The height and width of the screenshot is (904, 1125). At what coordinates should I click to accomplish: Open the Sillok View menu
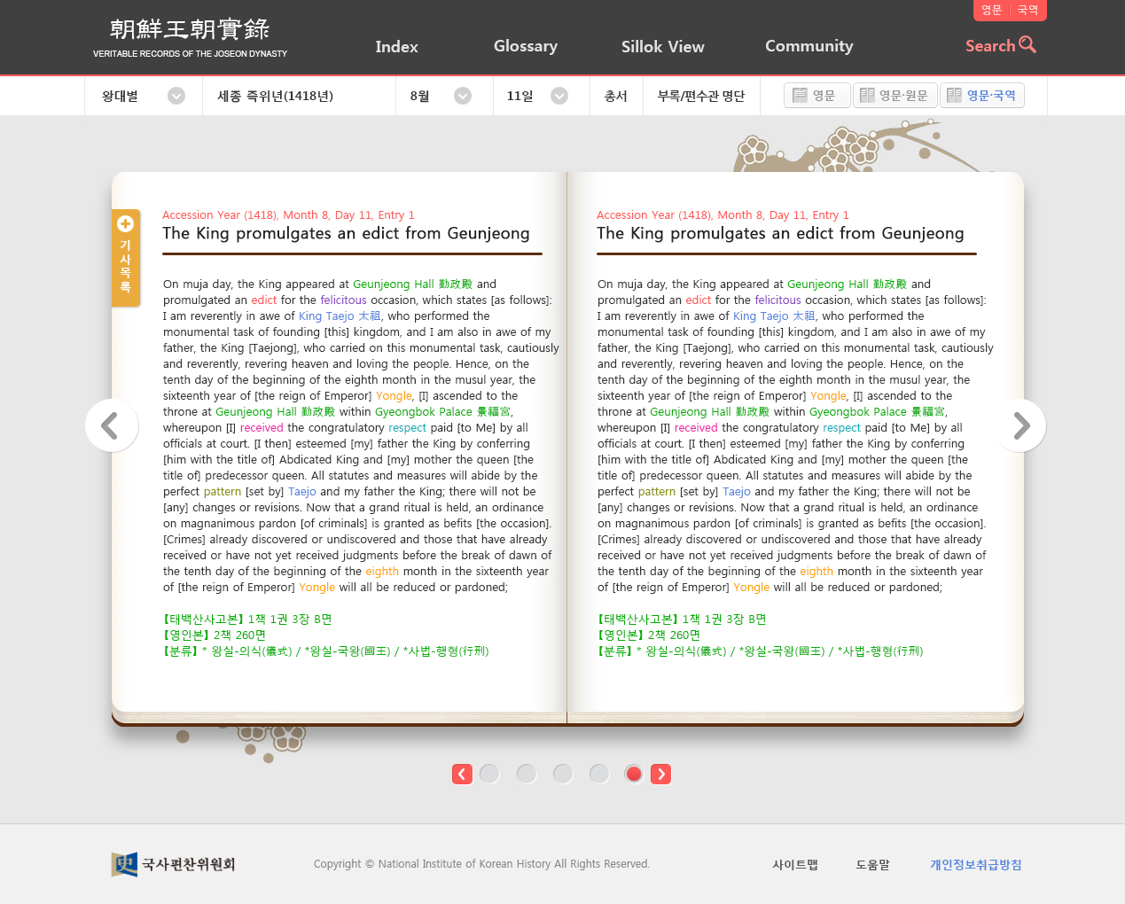(x=662, y=47)
